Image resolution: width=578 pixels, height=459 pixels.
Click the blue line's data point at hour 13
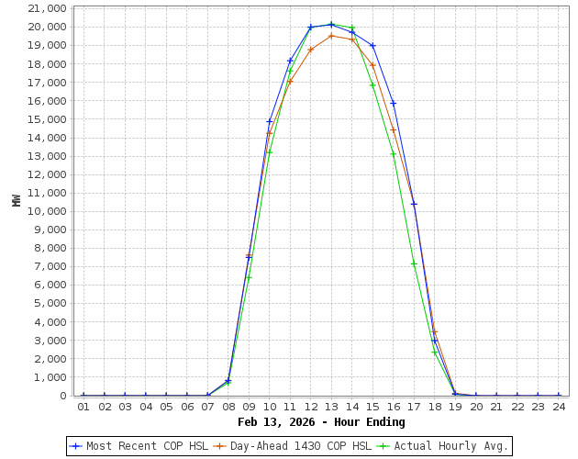click(x=331, y=25)
